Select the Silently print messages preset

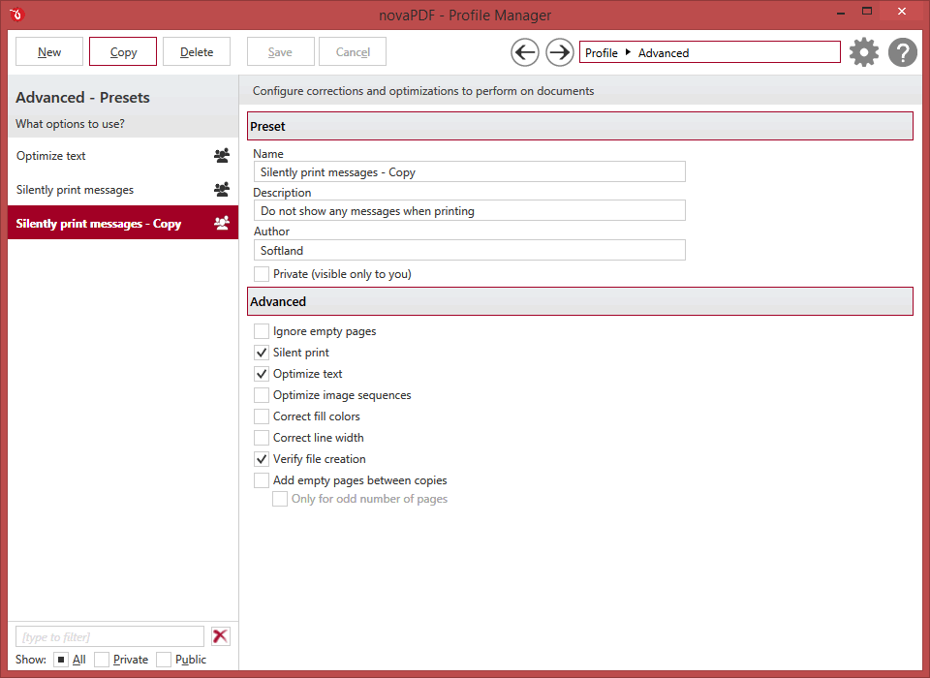tap(123, 189)
